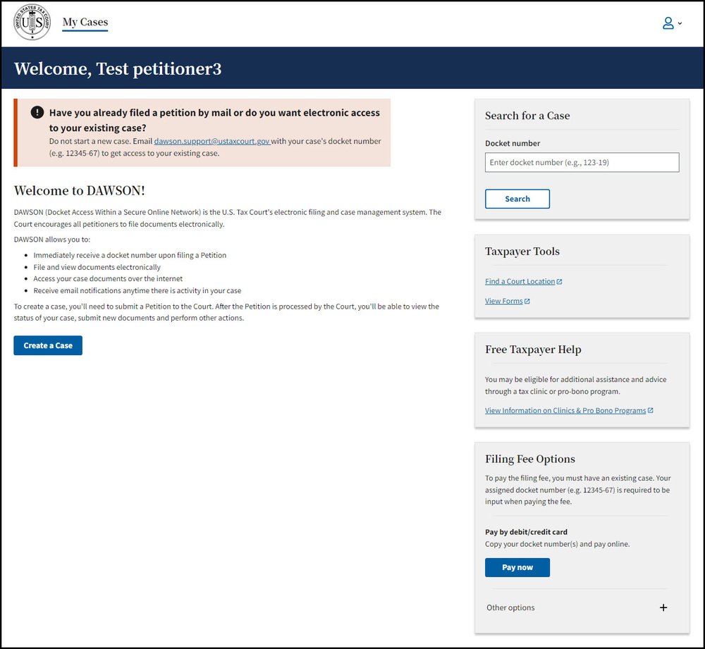705x649 pixels.
Task: Click the exclamation alert icon in the banner
Action: 37,113
